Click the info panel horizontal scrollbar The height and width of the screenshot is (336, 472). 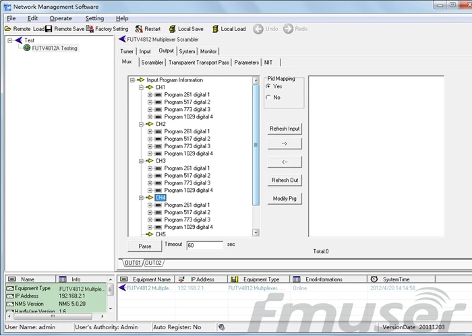[53, 316]
